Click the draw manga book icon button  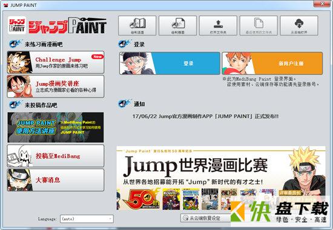pyautogui.click(x=137, y=25)
